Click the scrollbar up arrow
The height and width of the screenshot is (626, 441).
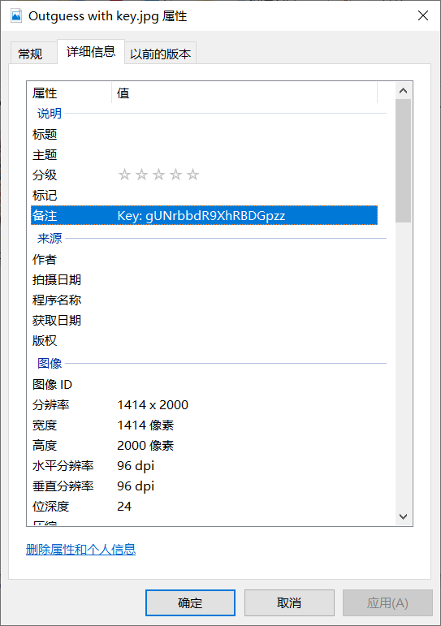tap(403, 91)
